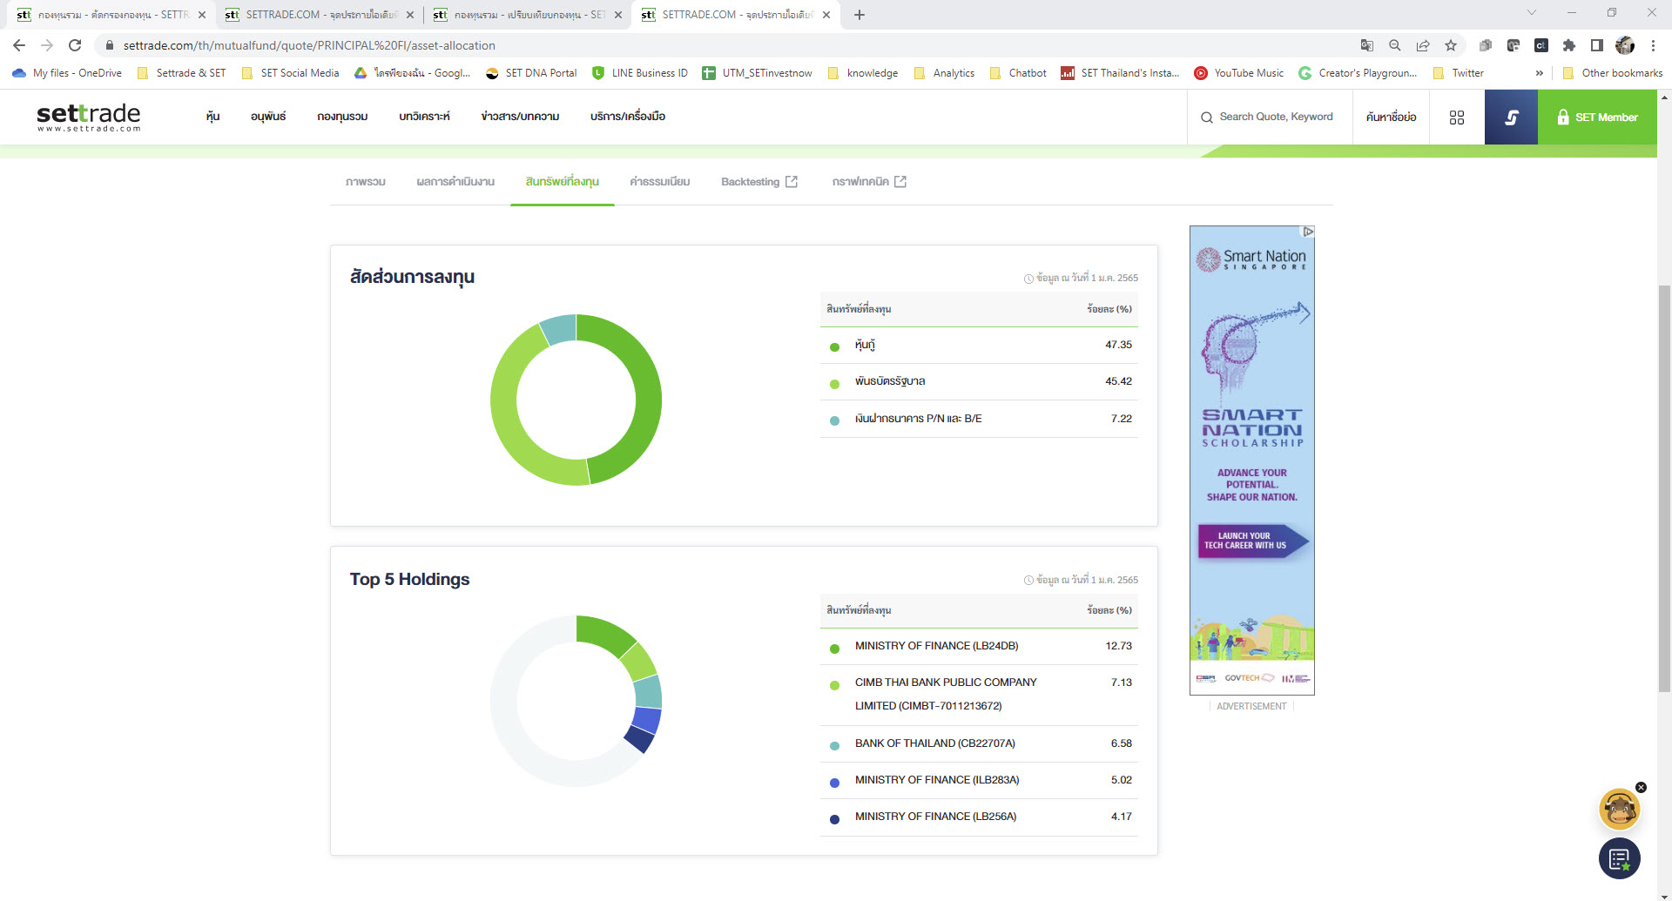Click the share icon in the address bar

1423,44
